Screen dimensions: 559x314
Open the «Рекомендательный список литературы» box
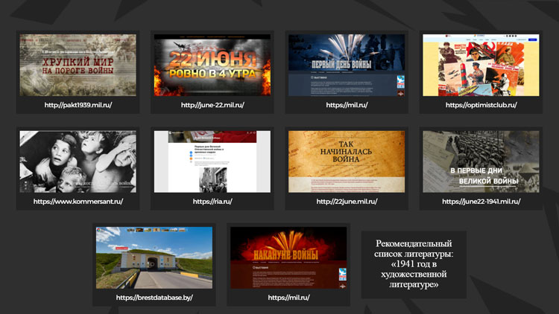click(413, 264)
